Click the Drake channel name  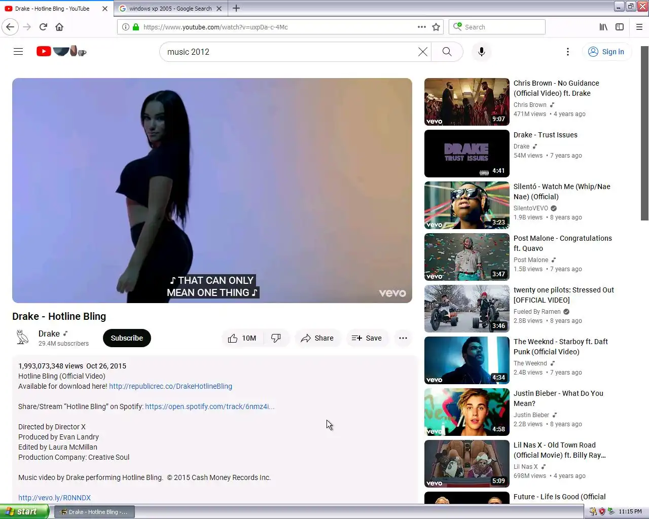[49, 333]
